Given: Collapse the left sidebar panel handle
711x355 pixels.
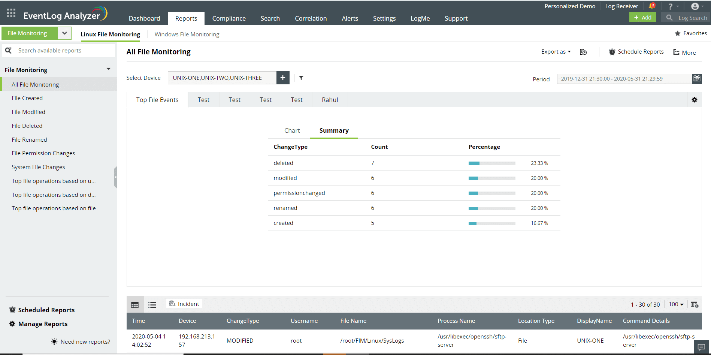Looking at the screenshot, I should (x=115, y=177).
